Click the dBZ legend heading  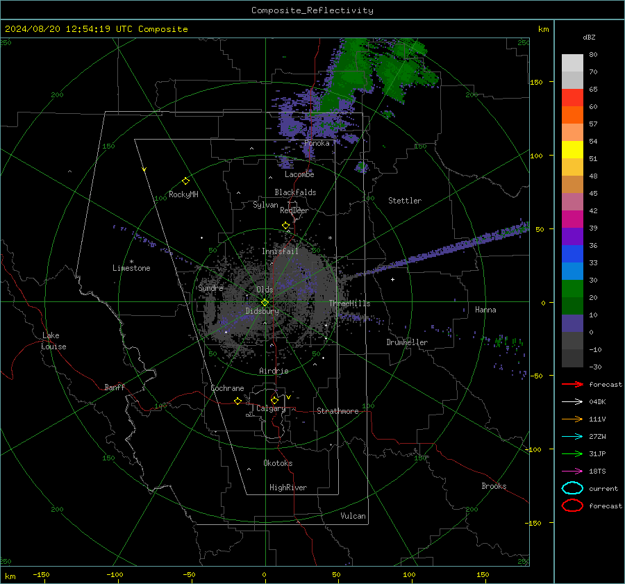coord(589,37)
